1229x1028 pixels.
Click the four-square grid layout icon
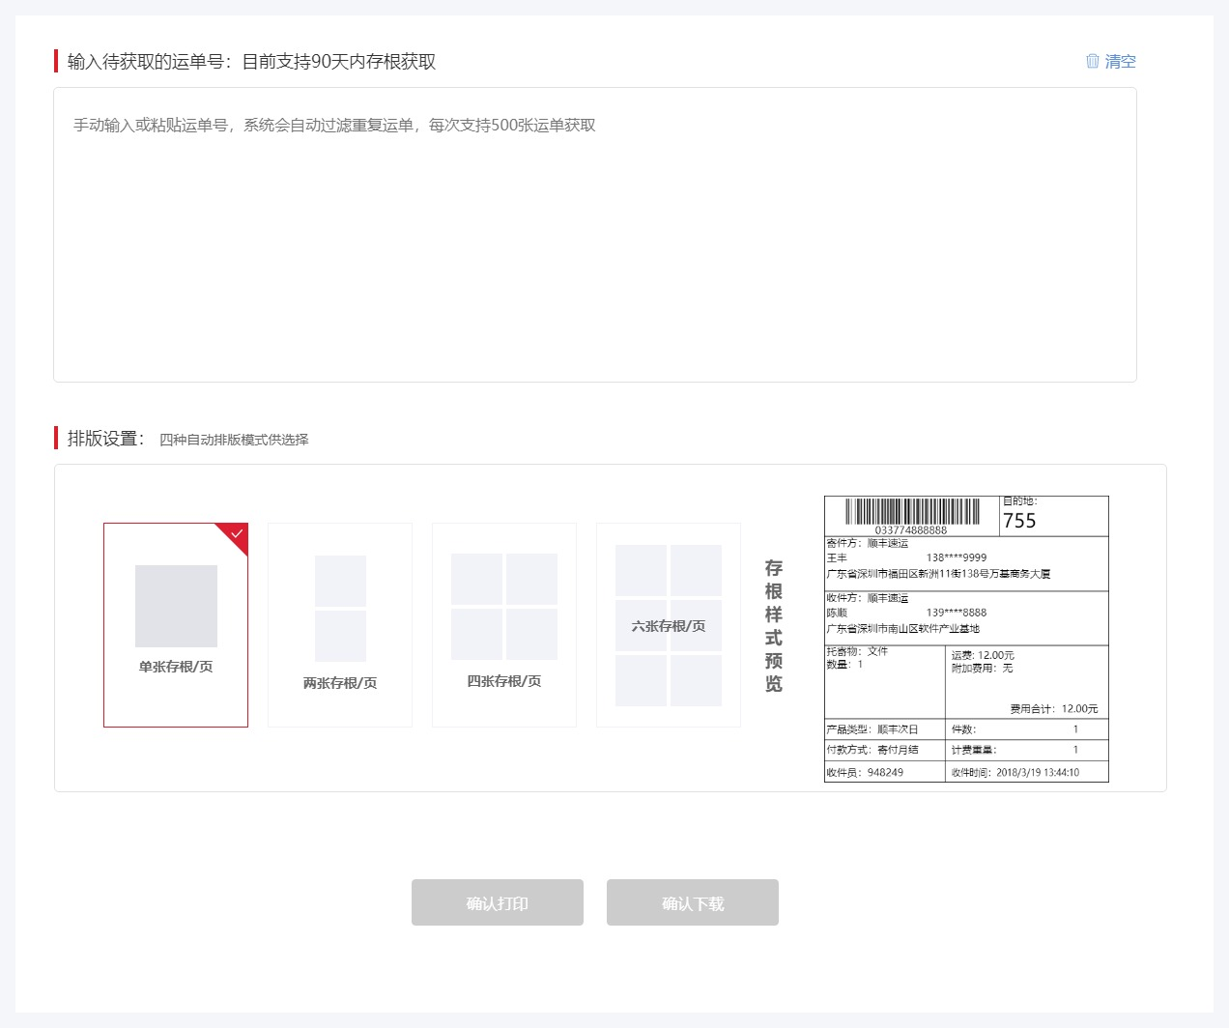504,606
